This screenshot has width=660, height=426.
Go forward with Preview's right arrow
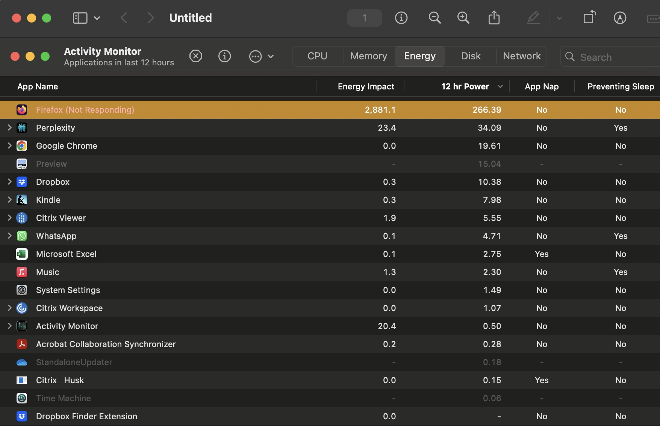point(151,18)
